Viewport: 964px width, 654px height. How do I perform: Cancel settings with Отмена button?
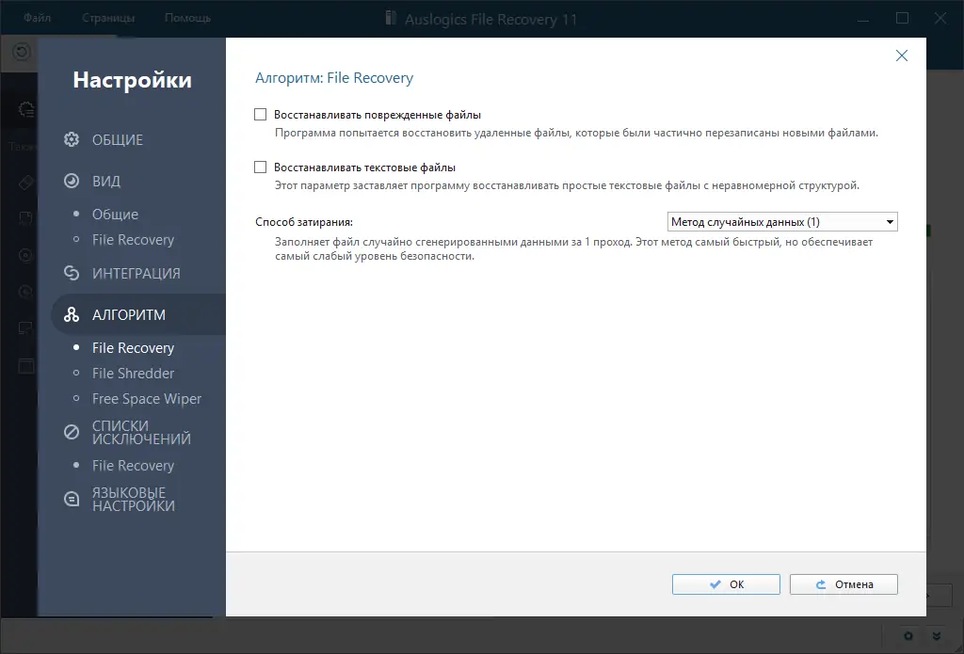coord(843,583)
